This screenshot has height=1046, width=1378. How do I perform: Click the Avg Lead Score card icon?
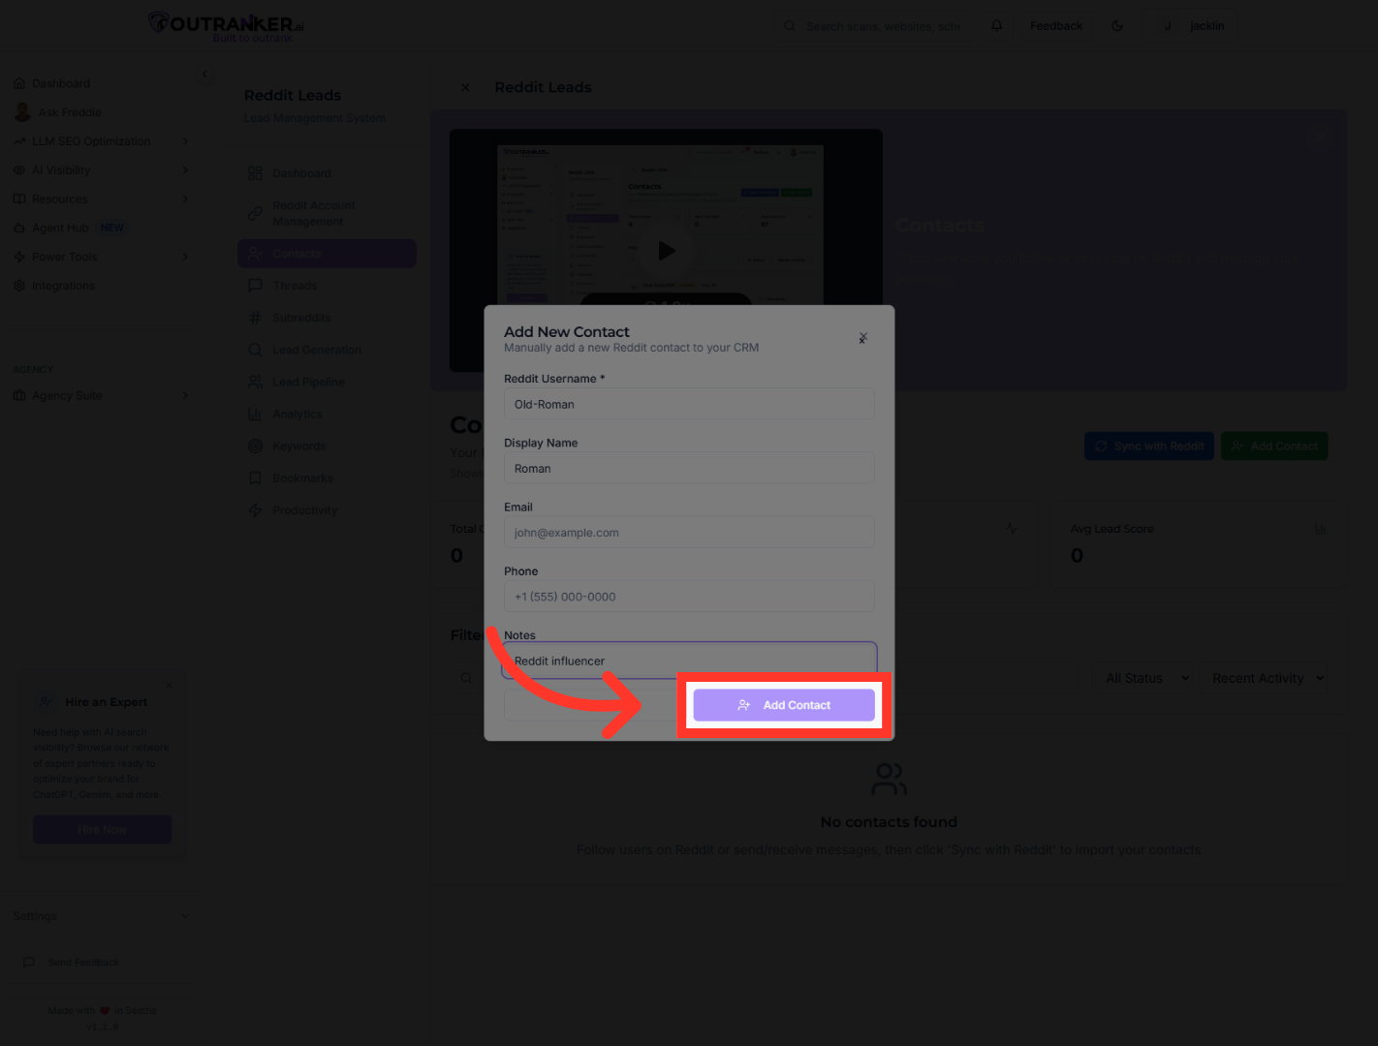pyautogui.click(x=1319, y=529)
